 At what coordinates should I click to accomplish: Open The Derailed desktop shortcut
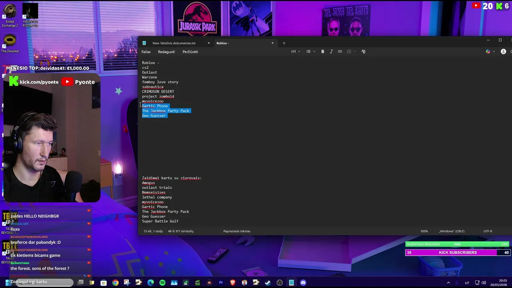(10, 44)
